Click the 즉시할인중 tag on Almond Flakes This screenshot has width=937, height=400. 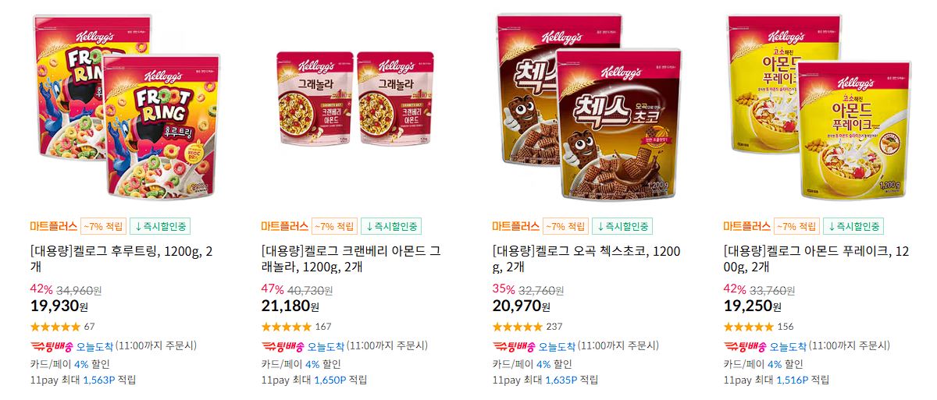(853, 226)
